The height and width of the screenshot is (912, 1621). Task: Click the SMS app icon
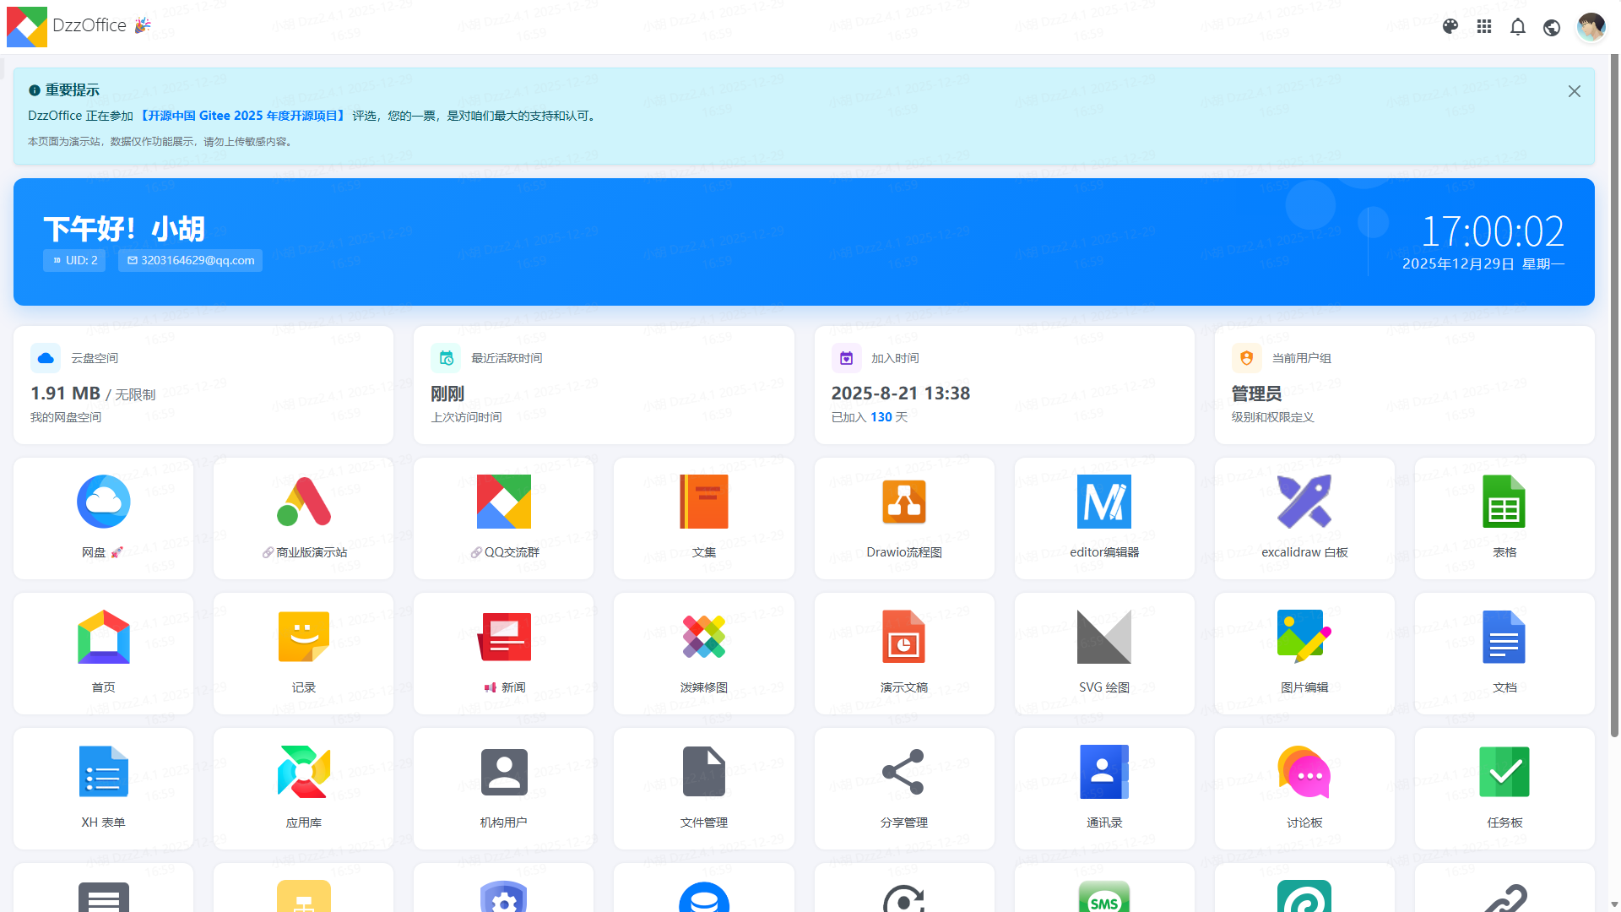tap(1104, 898)
